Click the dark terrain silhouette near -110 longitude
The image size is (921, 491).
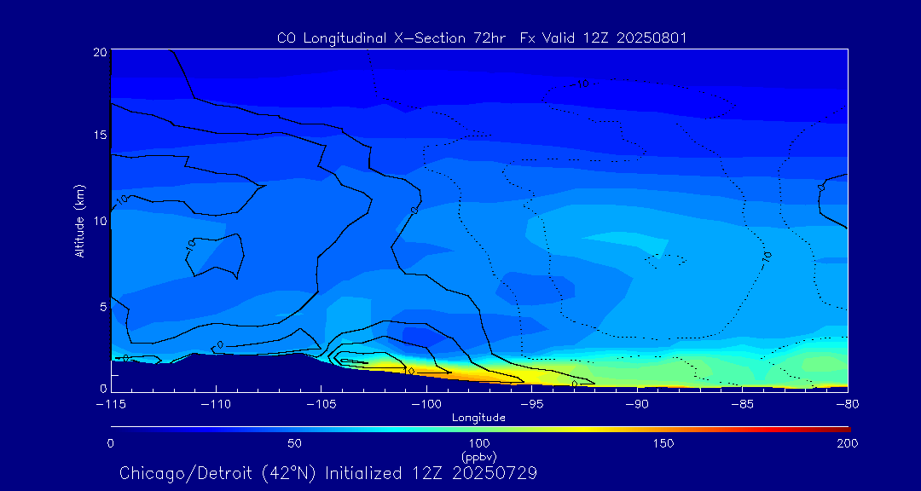[x=216, y=373]
